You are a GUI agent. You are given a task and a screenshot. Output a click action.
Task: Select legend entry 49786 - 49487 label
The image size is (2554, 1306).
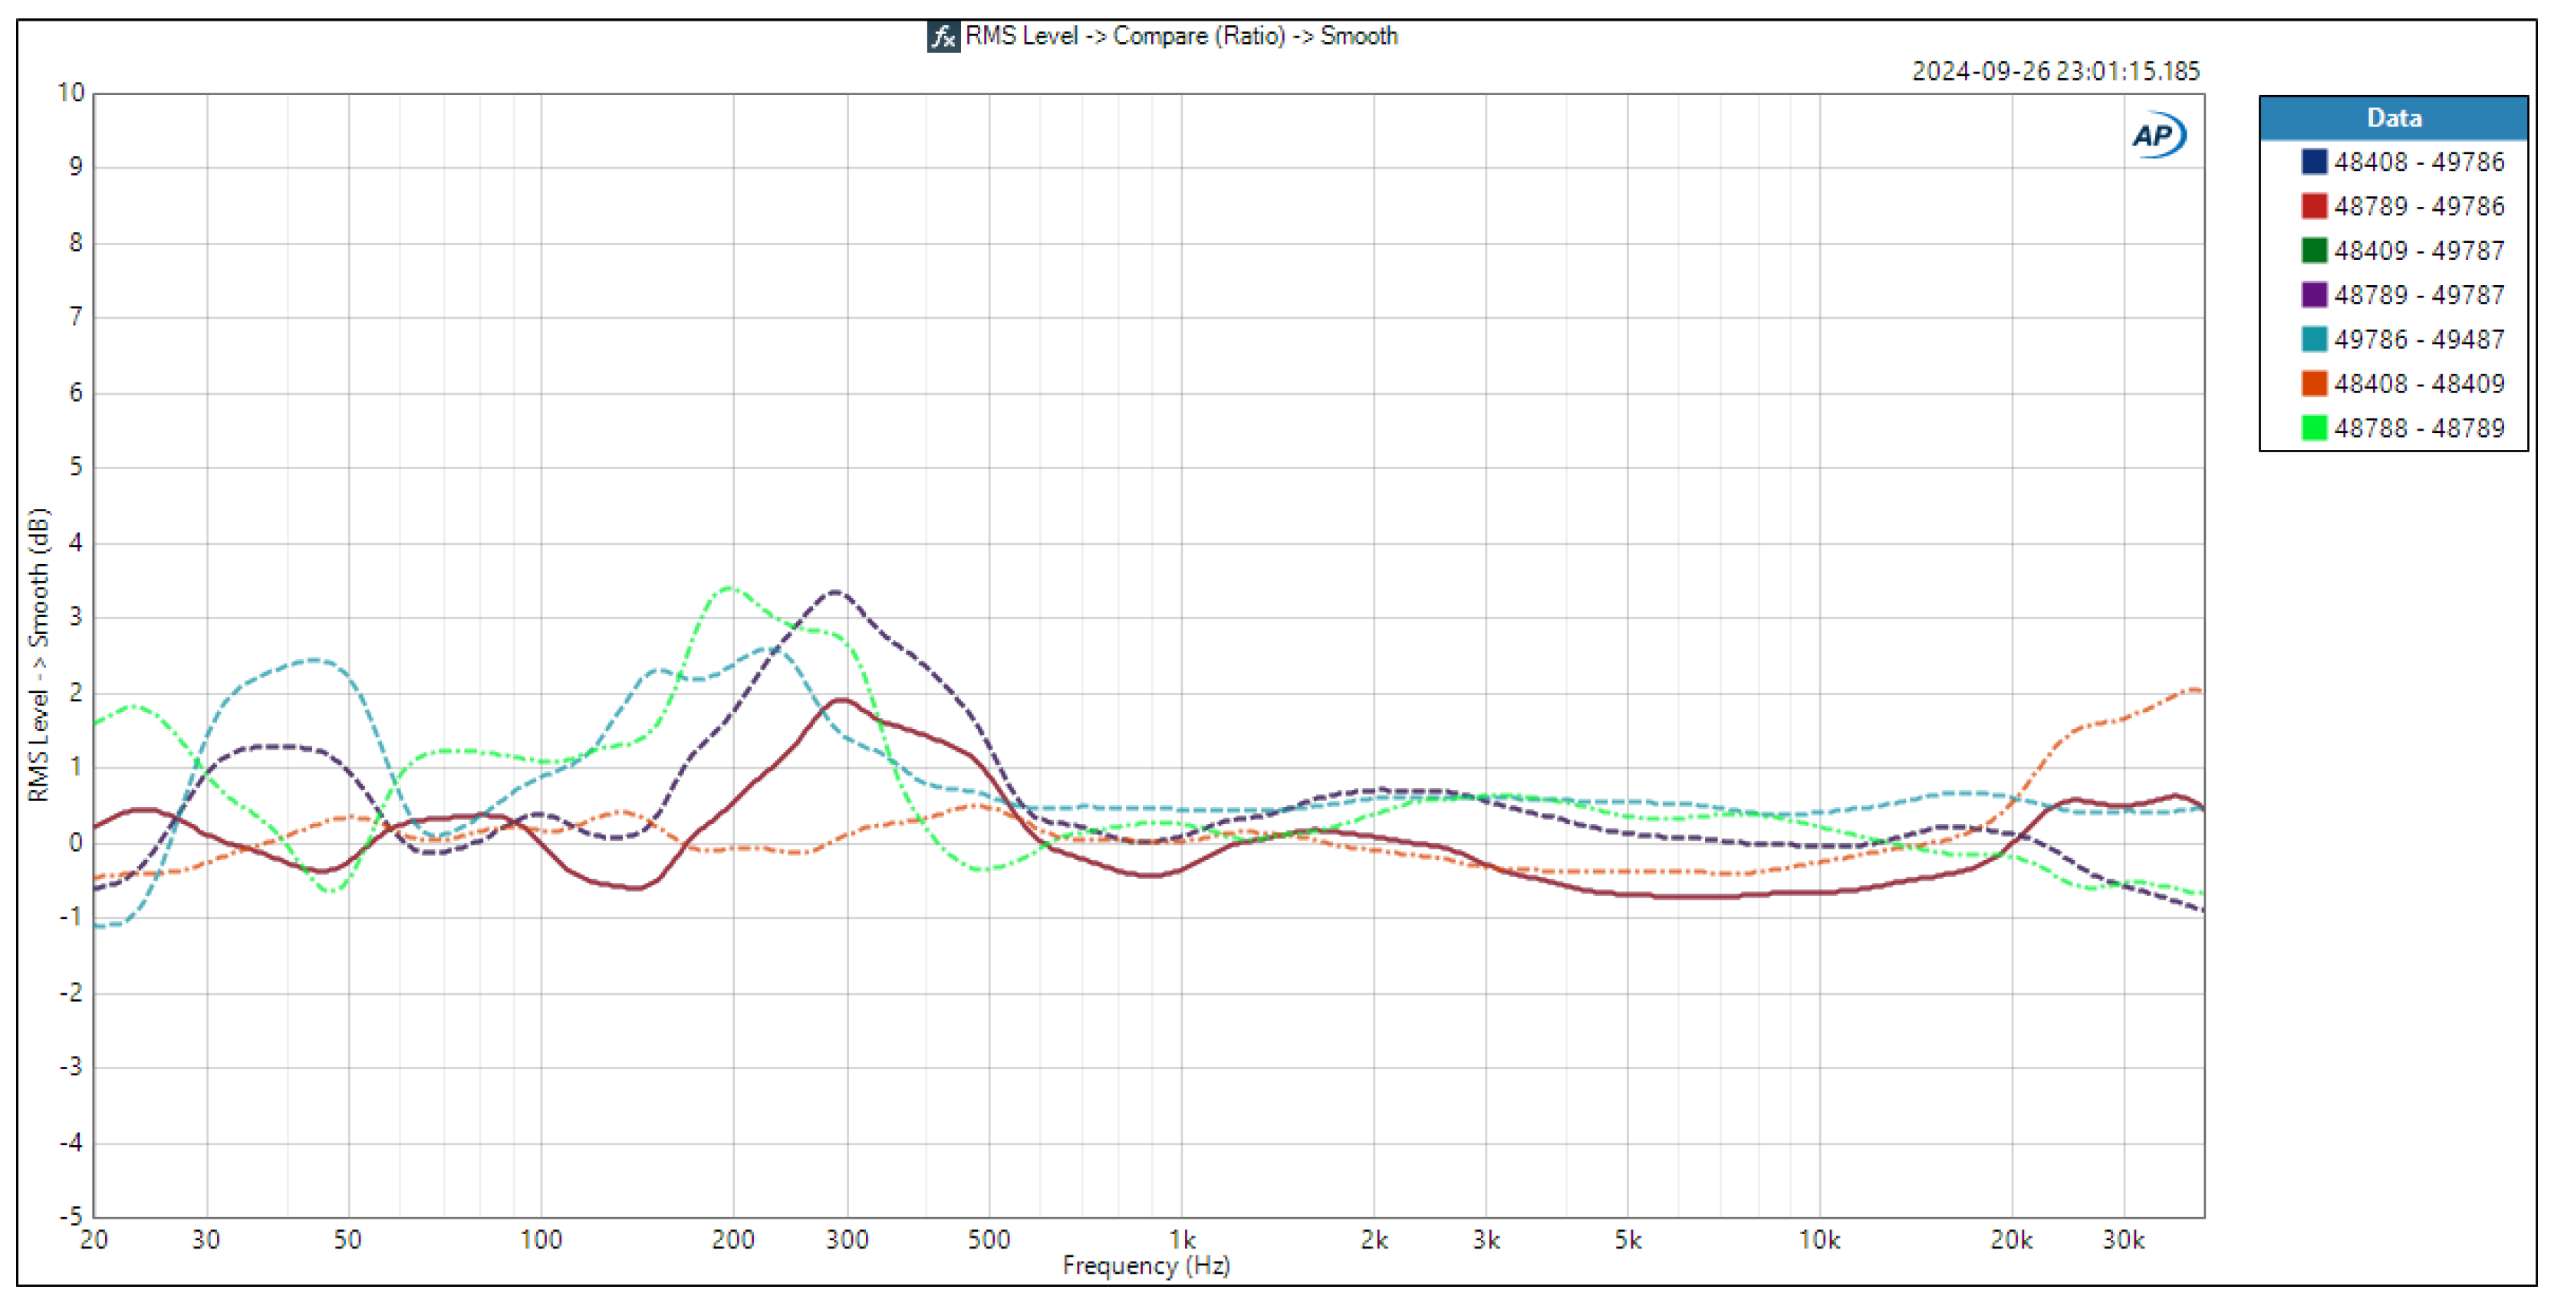(2418, 339)
